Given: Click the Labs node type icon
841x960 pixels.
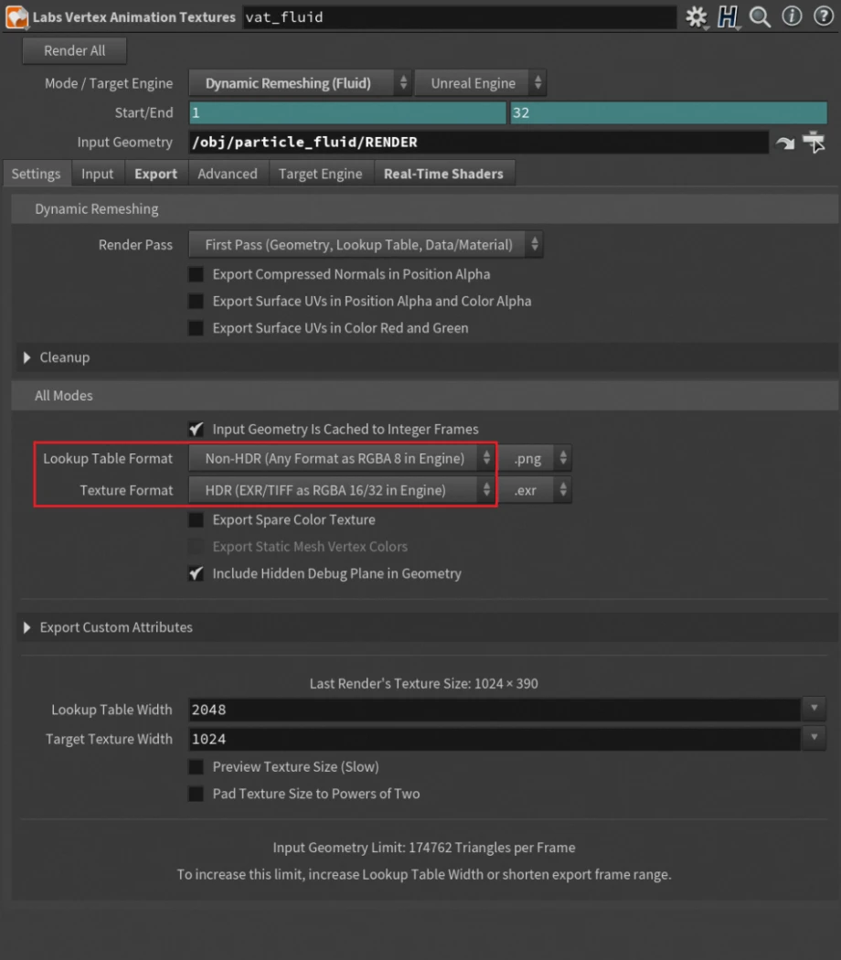Looking at the screenshot, I should click(17, 17).
